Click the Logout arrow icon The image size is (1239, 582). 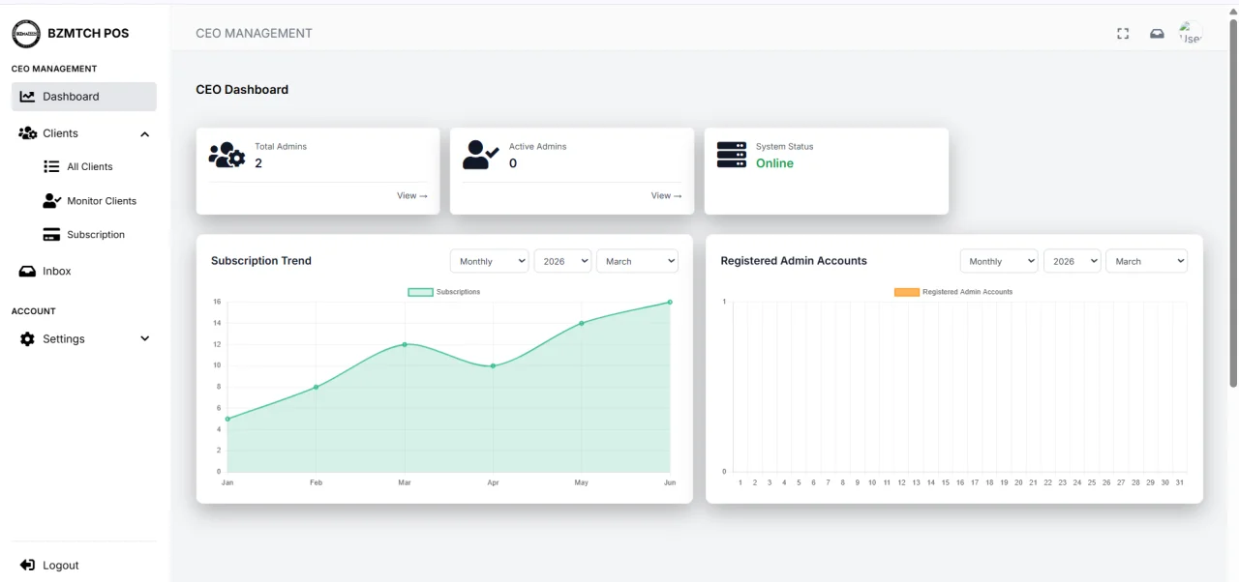coord(27,565)
